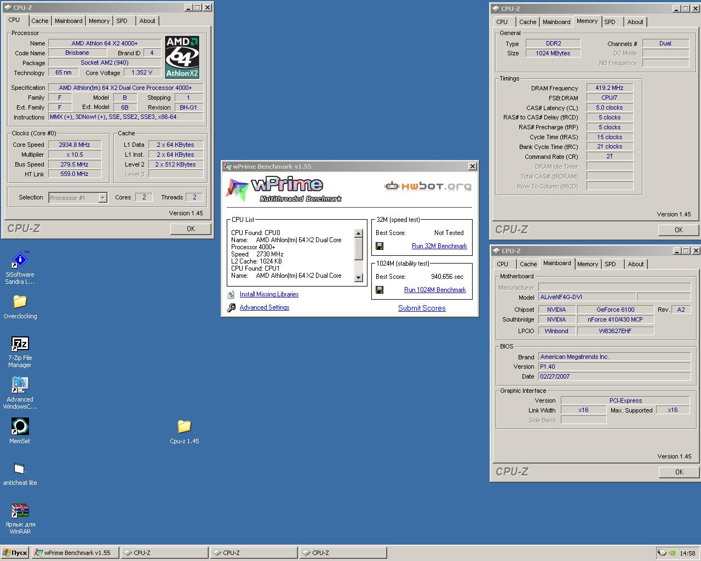Click the save icon beside Run 32M Benchmark
Screen dimensions: 701x561
(380, 246)
